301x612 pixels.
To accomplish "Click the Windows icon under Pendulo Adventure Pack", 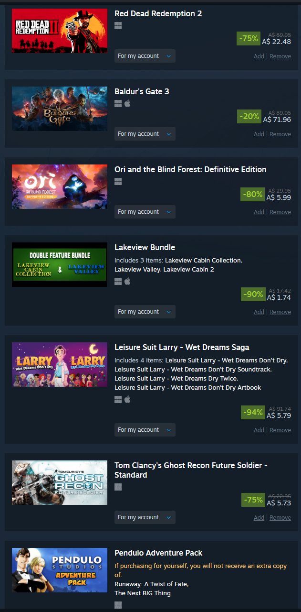I will (118, 605).
